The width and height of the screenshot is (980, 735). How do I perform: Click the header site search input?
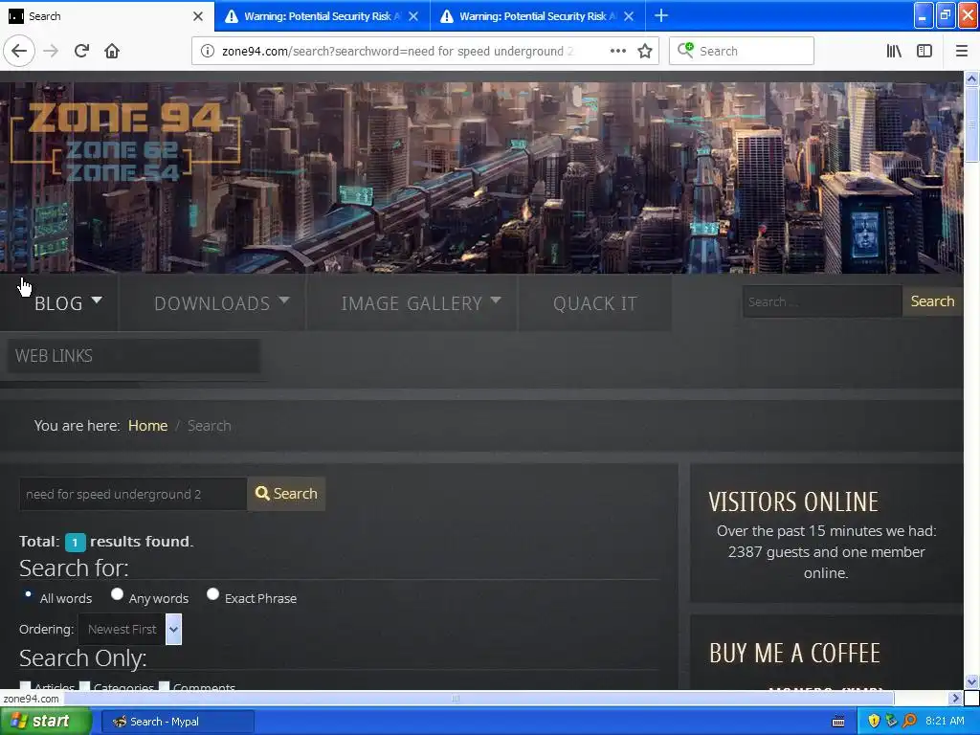pos(822,301)
